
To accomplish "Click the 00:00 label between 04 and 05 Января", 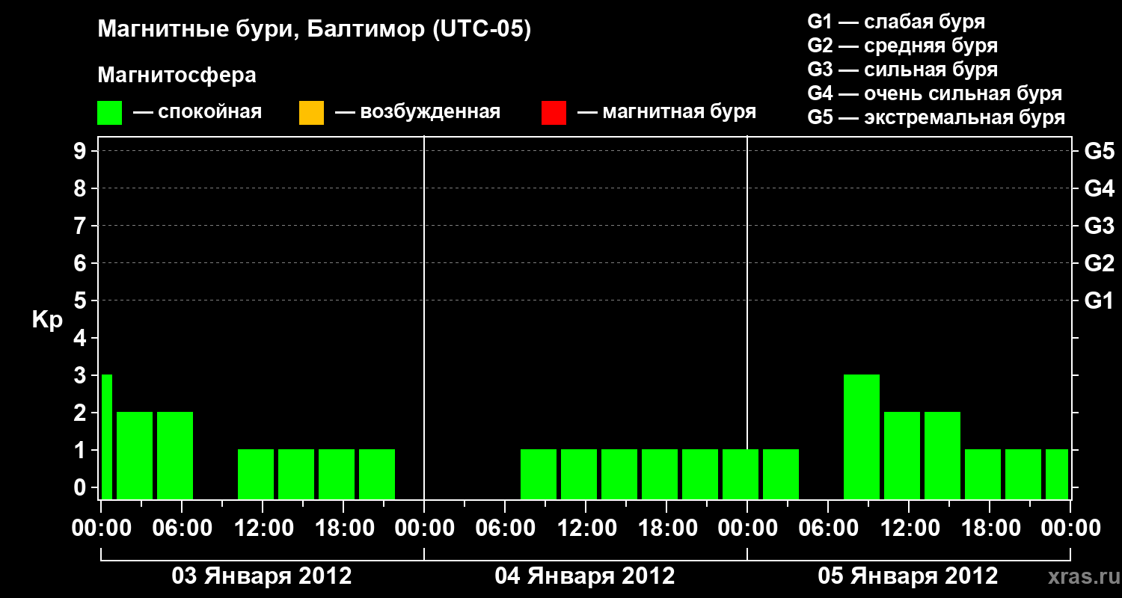I will 747,528.
